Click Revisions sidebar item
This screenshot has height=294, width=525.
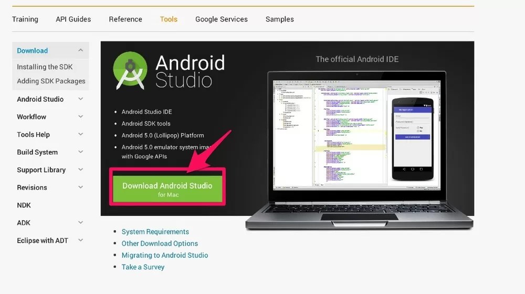click(32, 188)
